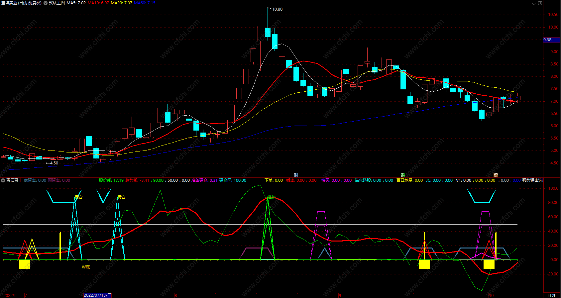Click the 股价线: 17.19 readout
This screenshot has height=298, width=561.
(111, 180)
